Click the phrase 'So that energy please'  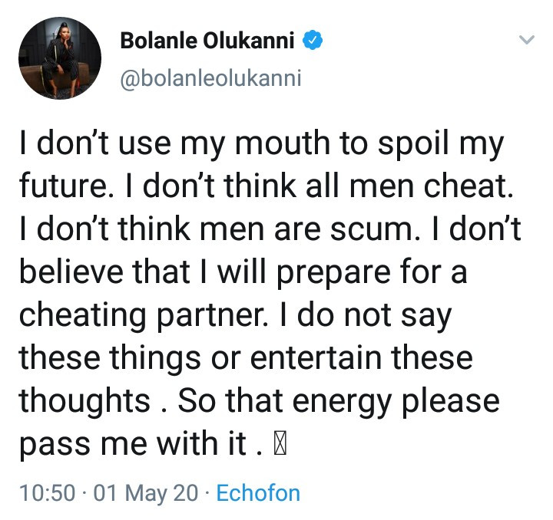pos(339,401)
